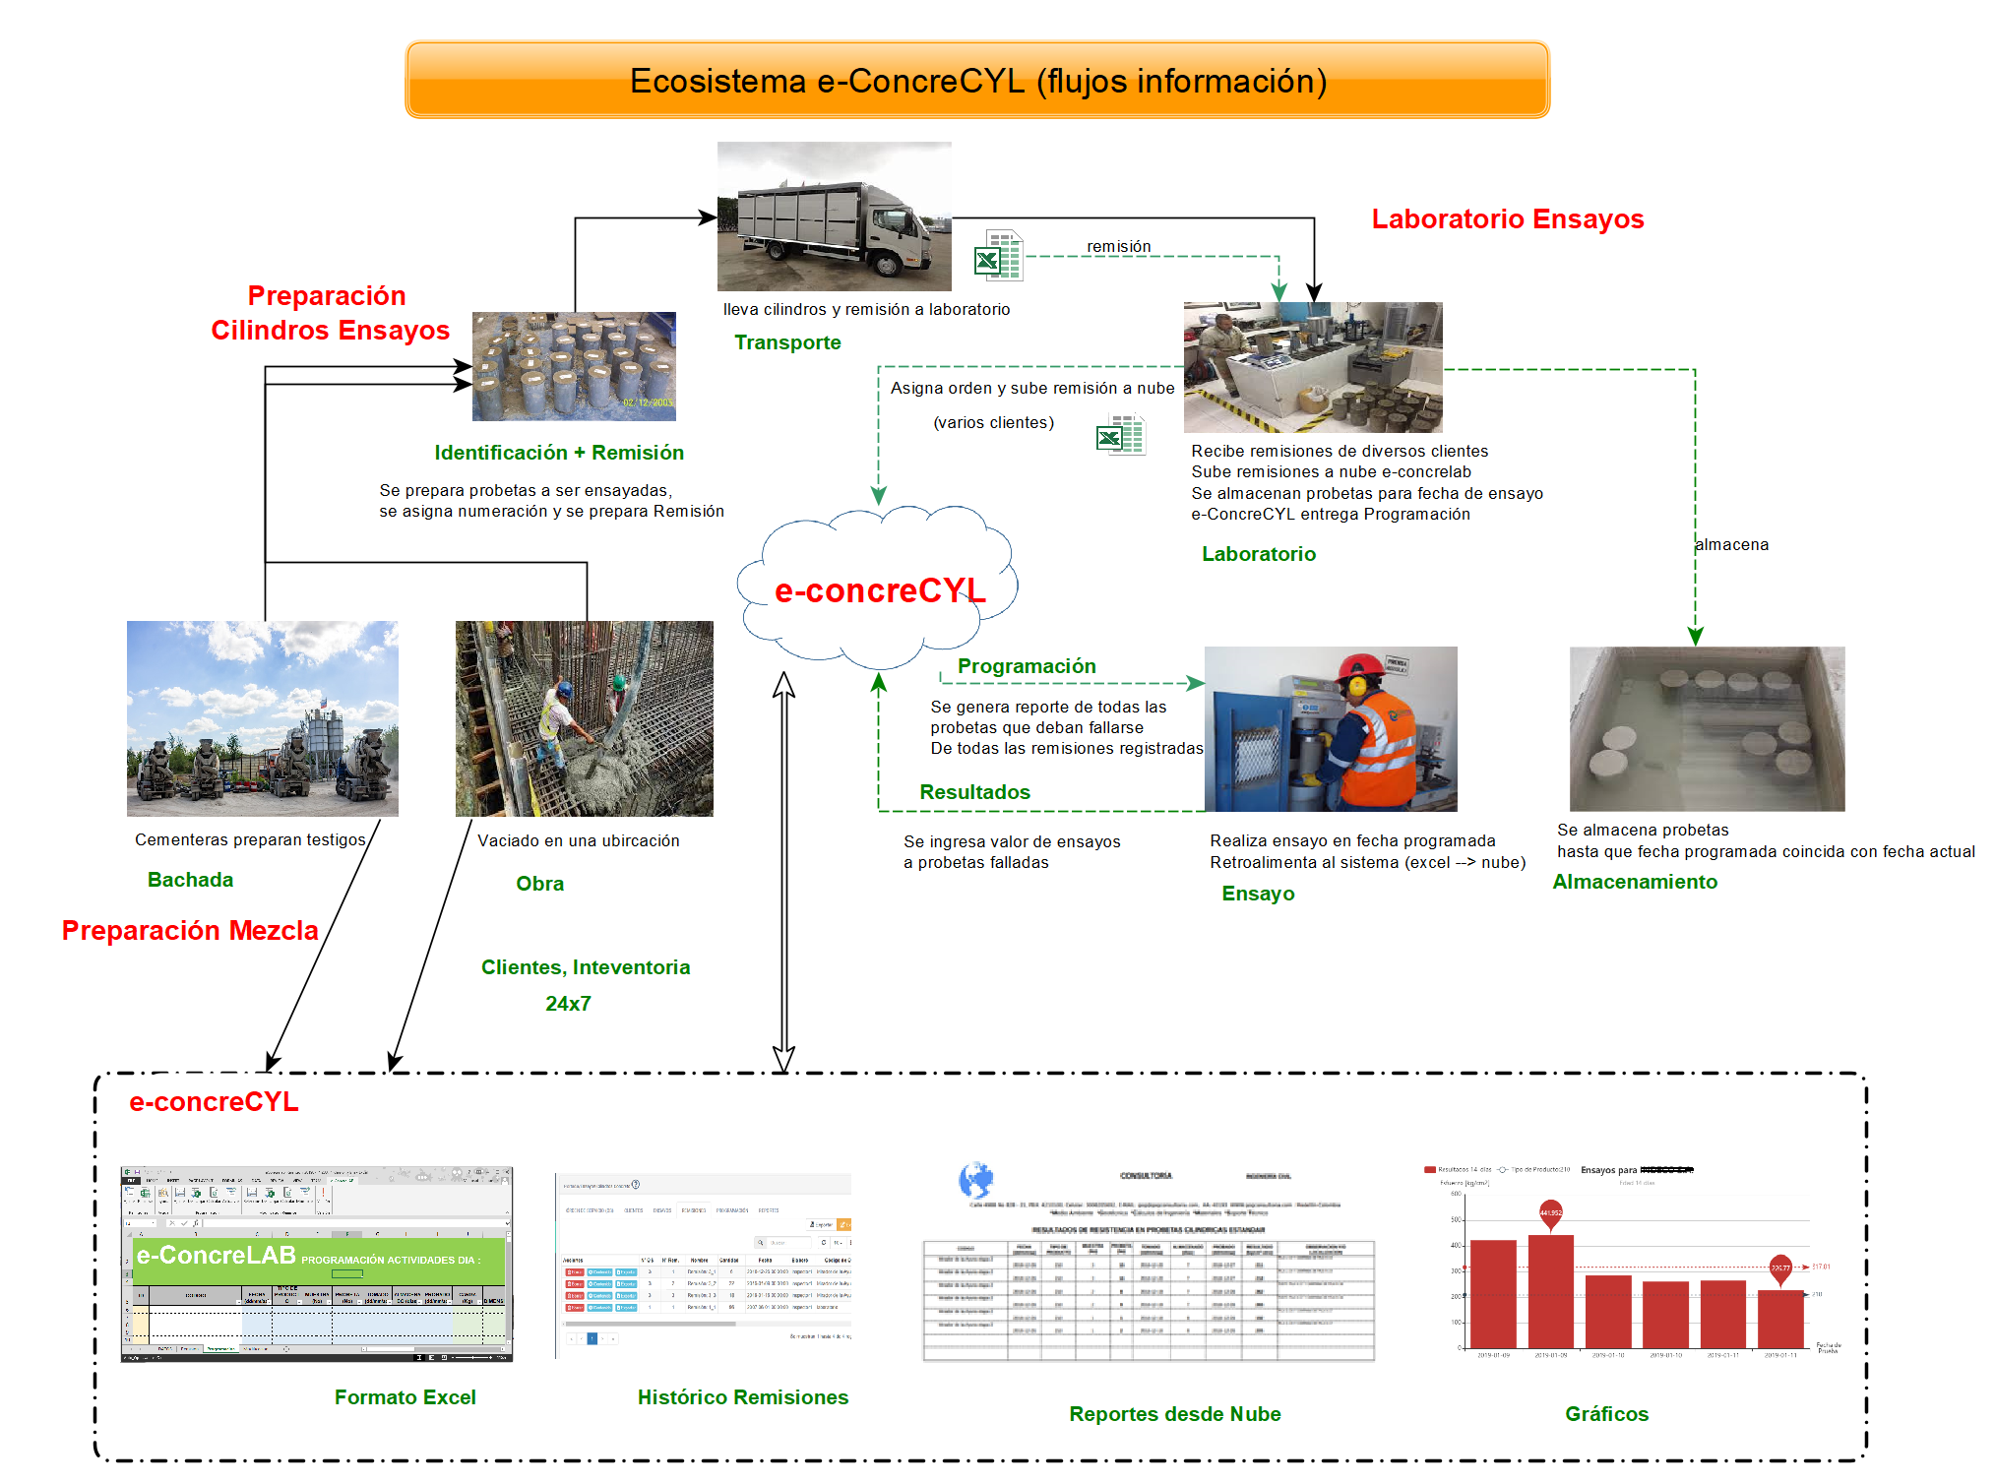Viewport: 1995px width, 1484px height.
Task: Click the red Borrar button in the first row
Action: tap(575, 1272)
